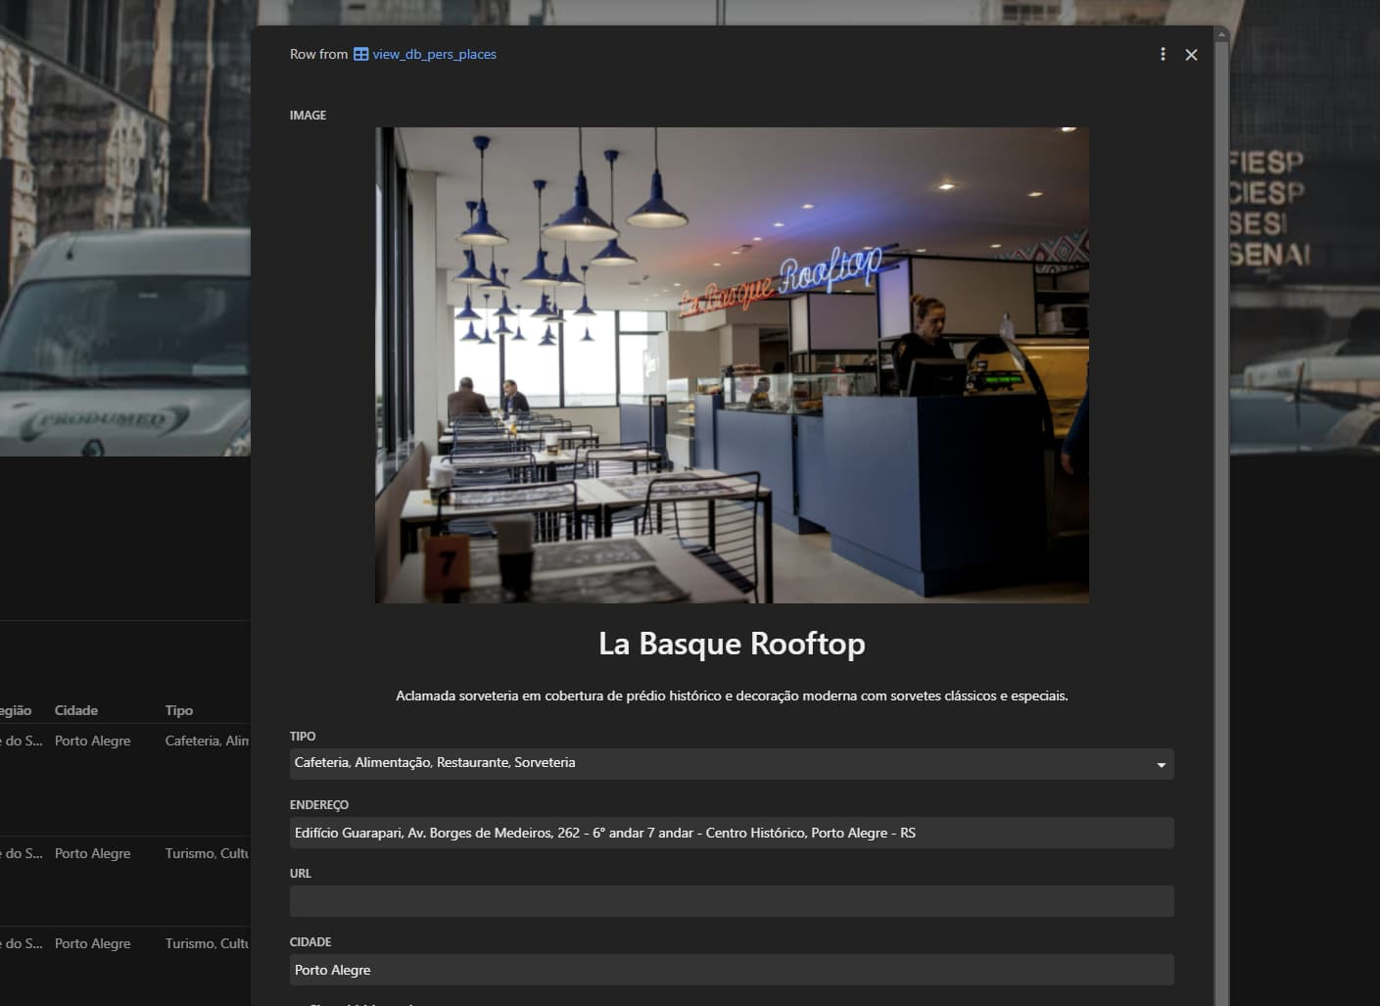This screenshot has height=1006, width=1380.
Task: Click the La Basque Rooftop title
Action: pyautogui.click(x=732, y=644)
